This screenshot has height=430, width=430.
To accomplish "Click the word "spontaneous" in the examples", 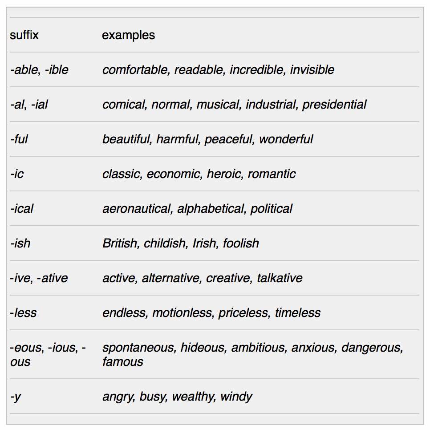I will 138,348.
